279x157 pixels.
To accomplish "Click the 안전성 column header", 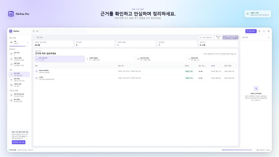I will click(187, 66).
